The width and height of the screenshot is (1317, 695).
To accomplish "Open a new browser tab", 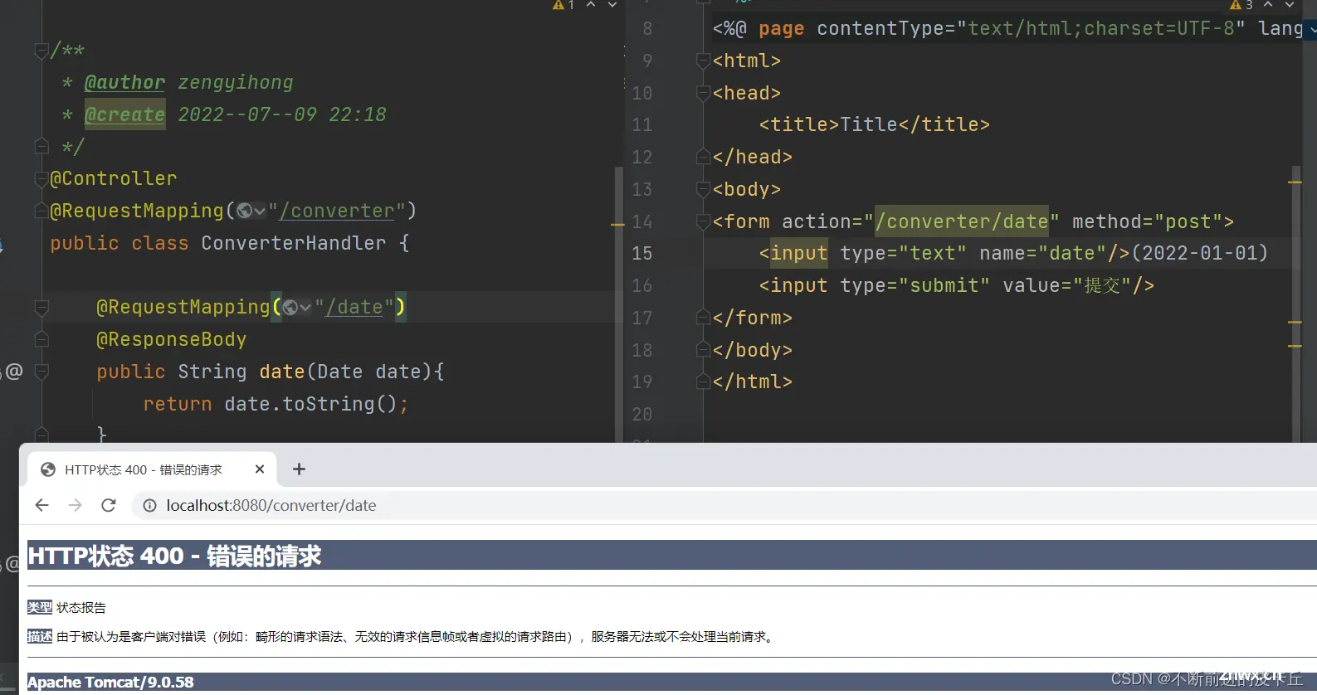I will tap(300, 469).
